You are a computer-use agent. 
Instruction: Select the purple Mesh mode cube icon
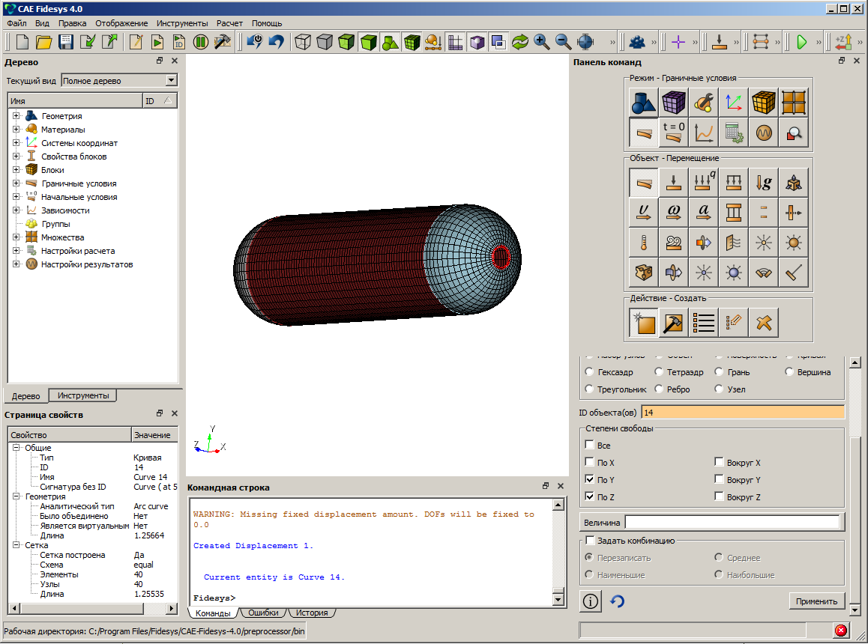click(x=674, y=103)
